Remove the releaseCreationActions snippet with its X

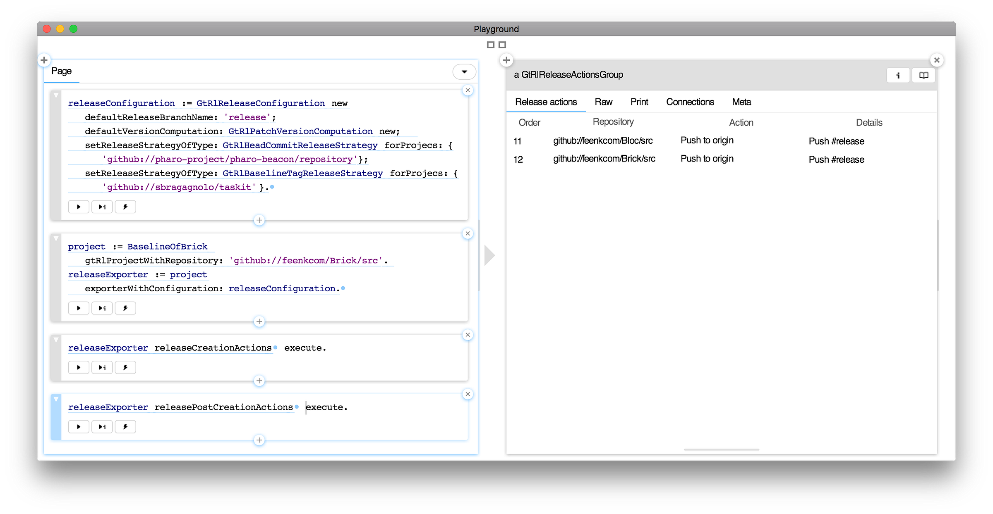[468, 335]
